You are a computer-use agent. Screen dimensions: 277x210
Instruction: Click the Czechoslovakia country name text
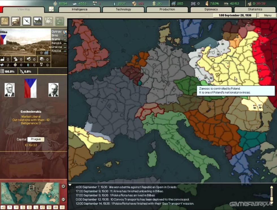click(x=31, y=112)
